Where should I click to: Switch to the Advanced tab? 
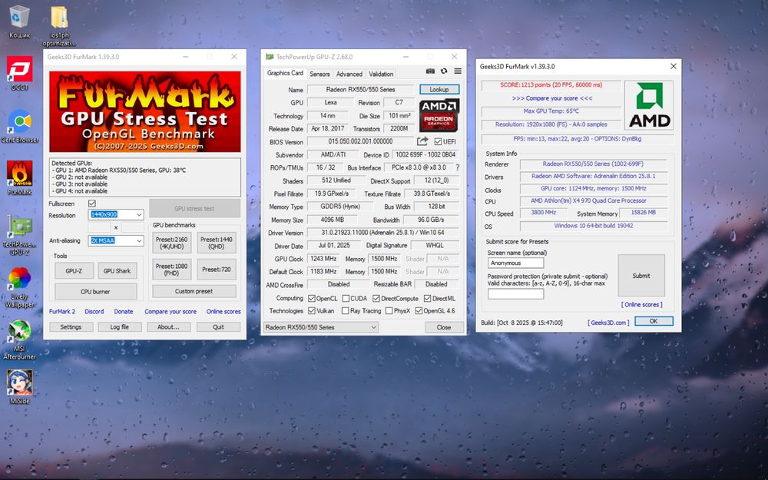point(349,74)
